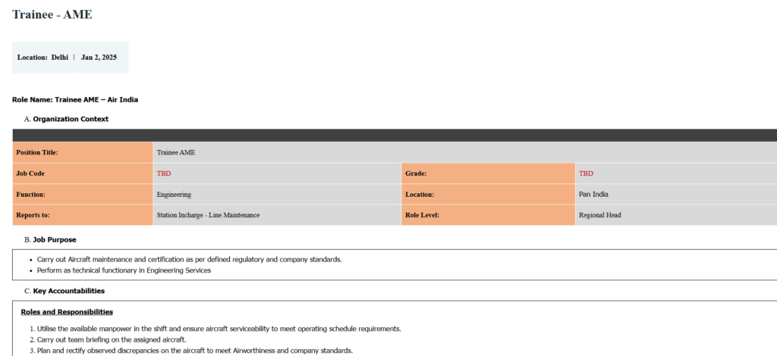
Task: Click the 'Location:' table label cell
Action: click(488, 195)
